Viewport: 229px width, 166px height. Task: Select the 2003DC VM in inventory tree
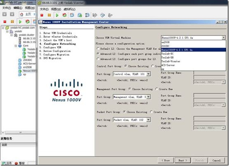click(x=28, y=60)
